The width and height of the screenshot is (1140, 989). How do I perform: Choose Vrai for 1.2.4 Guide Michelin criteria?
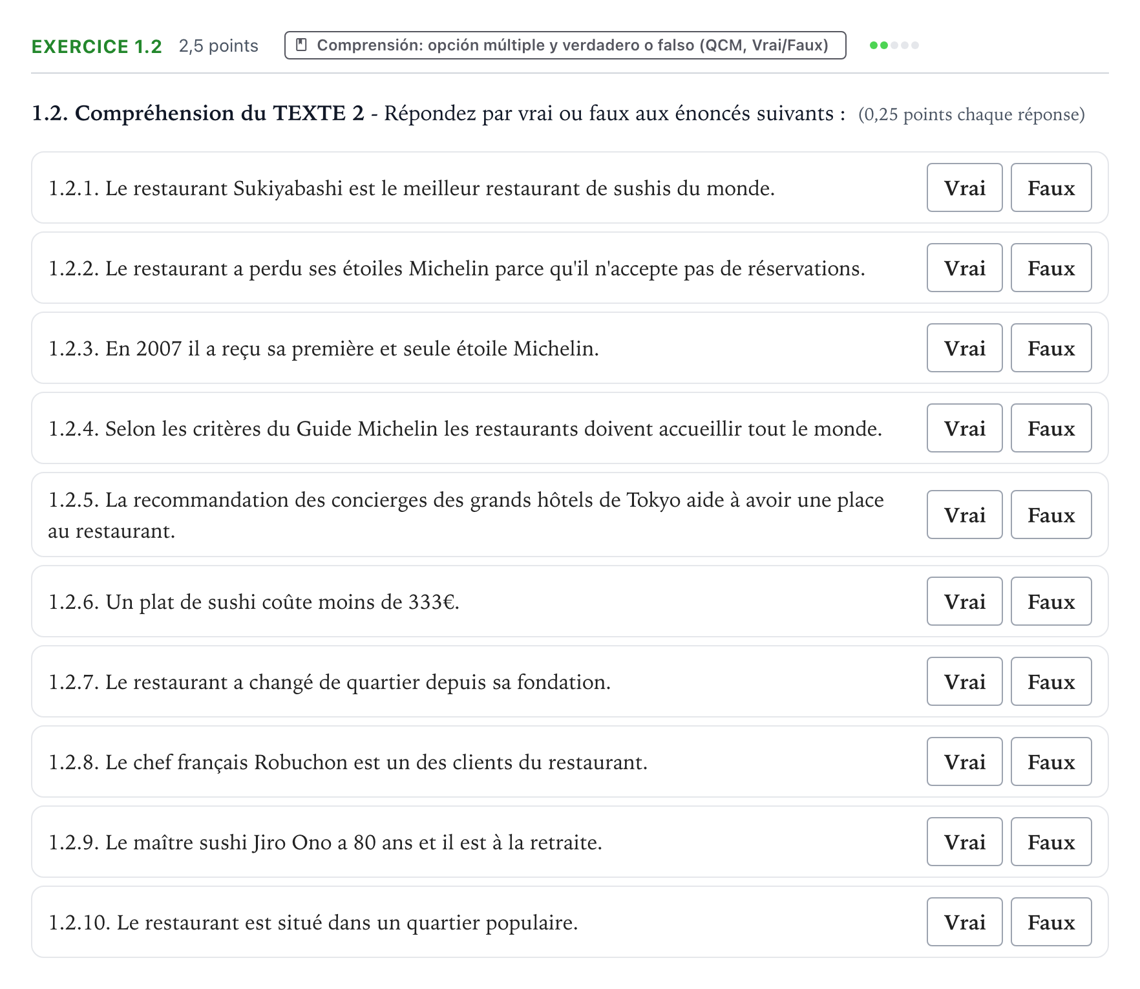[x=964, y=428]
